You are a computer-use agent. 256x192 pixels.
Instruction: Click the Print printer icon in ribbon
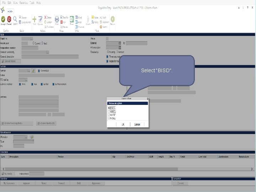57,19
